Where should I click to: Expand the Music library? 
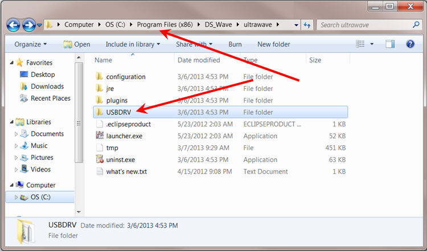[16, 146]
